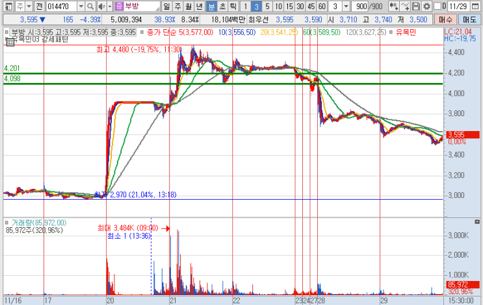483x305 pixels.
Task: Select 10-minute interval button
Action: pyautogui.click(x=278, y=6)
